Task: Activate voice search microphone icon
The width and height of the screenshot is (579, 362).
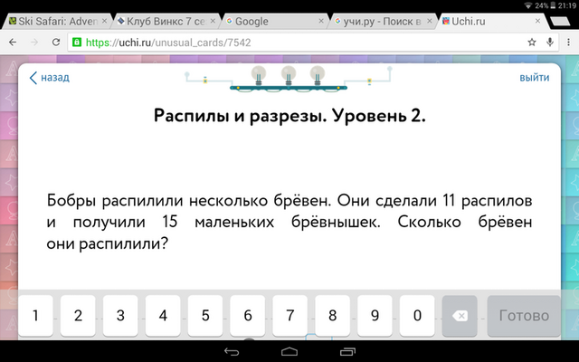Action: pos(550,43)
